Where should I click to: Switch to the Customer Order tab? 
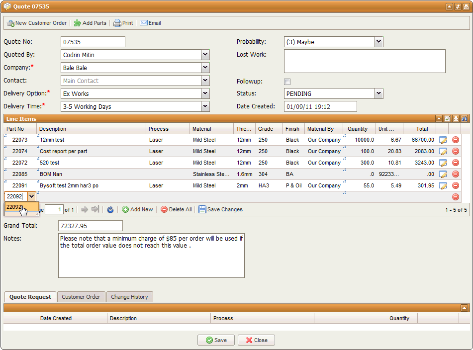point(81,297)
